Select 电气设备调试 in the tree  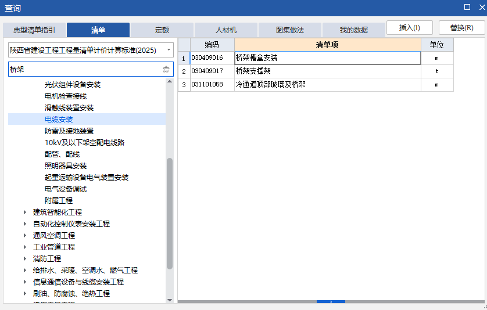(x=66, y=189)
